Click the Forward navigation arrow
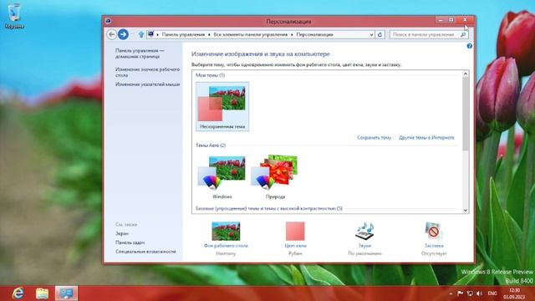 [x=123, y=34]
